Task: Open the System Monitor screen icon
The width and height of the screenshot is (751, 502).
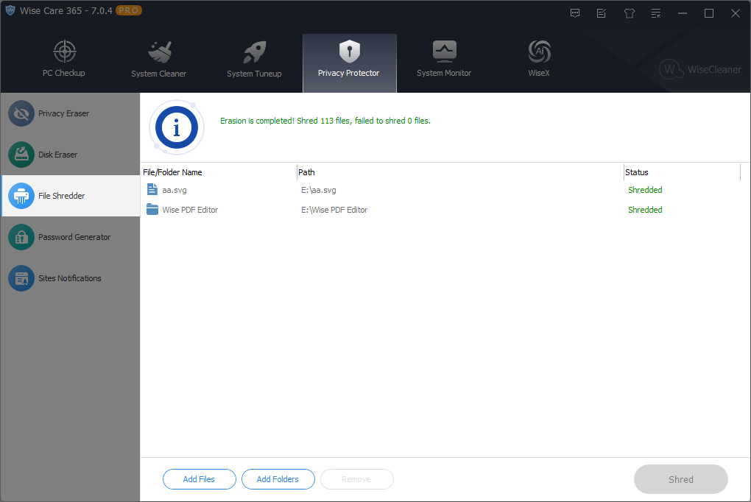Action: click(x=445, y=52)
